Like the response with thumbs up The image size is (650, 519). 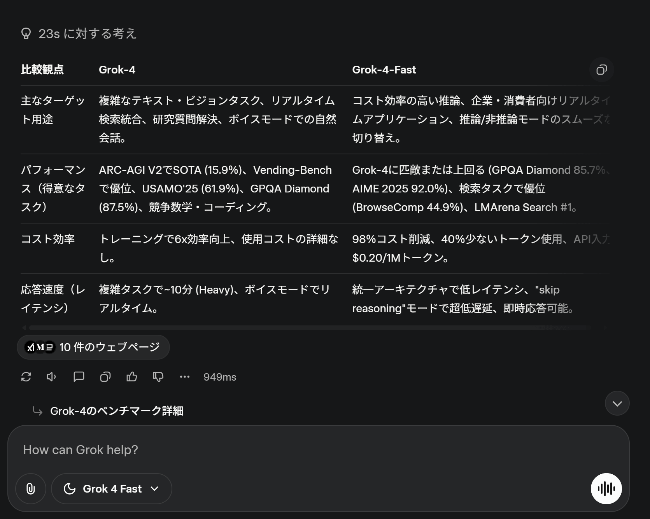pos(131,377)
